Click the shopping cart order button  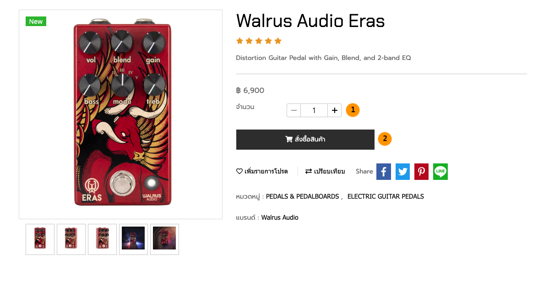point(305,140)
